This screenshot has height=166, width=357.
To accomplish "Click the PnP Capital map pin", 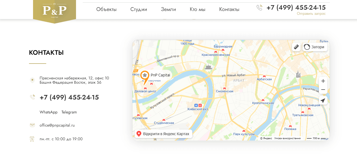I will 145,75.
